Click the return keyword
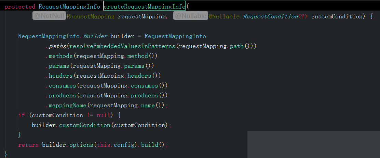This screenshot has width=380, height=158. coord(28,145)
